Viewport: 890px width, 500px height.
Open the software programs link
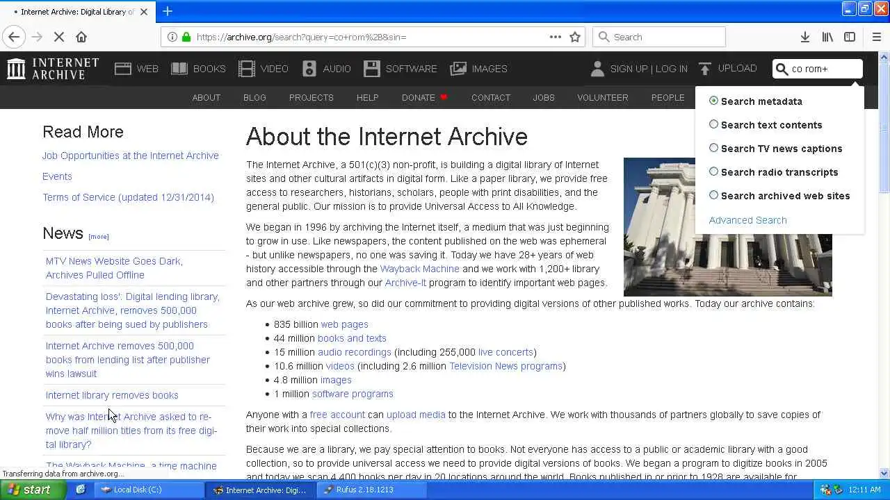pos(353,394)
